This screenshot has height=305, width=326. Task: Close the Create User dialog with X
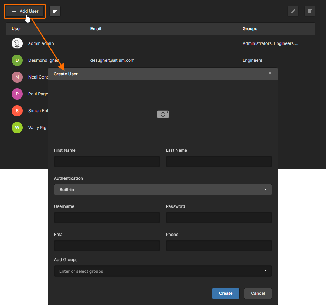[x=270, y=73]
